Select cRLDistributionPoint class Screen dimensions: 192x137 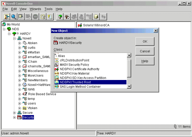coord(90,60)
